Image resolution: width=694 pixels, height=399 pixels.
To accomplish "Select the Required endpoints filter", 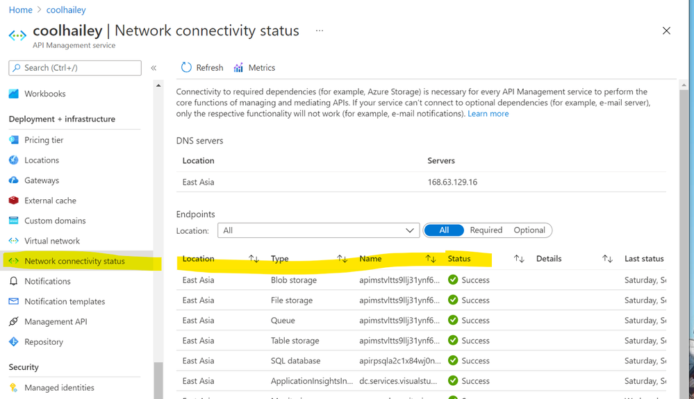I will click(486, 230).
